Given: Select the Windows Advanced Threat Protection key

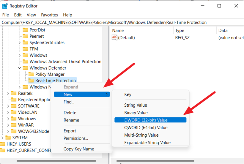Looking at the screenshot, I should [65, 62].
